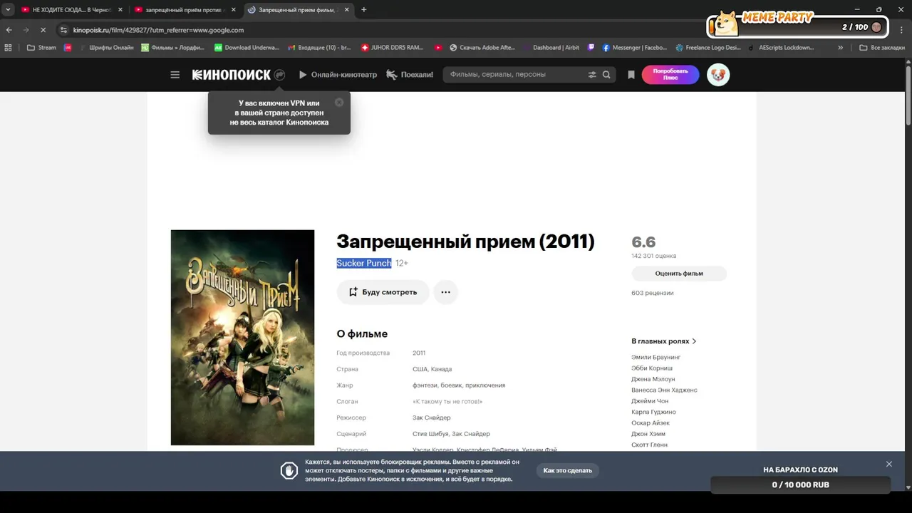Open the three-dots more options button
912x513 pixels.
point(445,292)
